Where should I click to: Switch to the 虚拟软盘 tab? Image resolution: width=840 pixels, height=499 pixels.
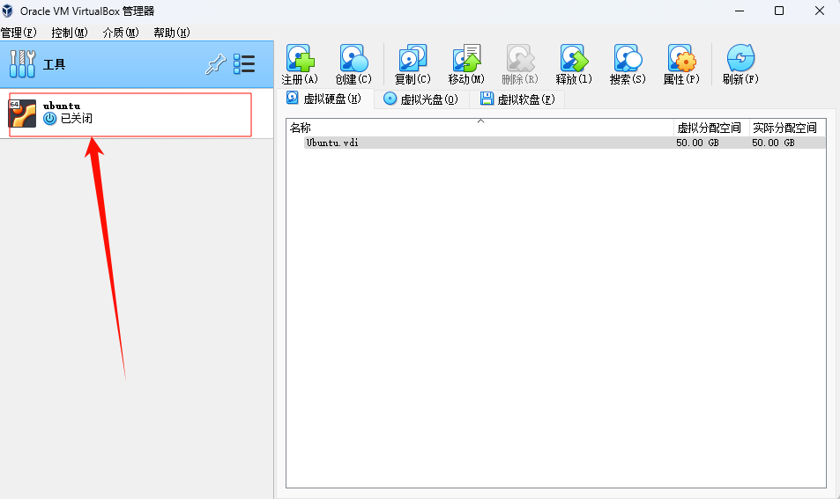coord(517,99)
